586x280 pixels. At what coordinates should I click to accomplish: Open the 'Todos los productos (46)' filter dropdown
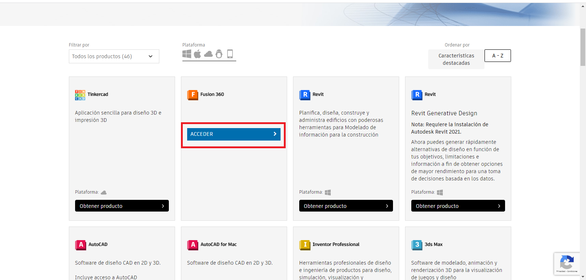coord(114,56)
